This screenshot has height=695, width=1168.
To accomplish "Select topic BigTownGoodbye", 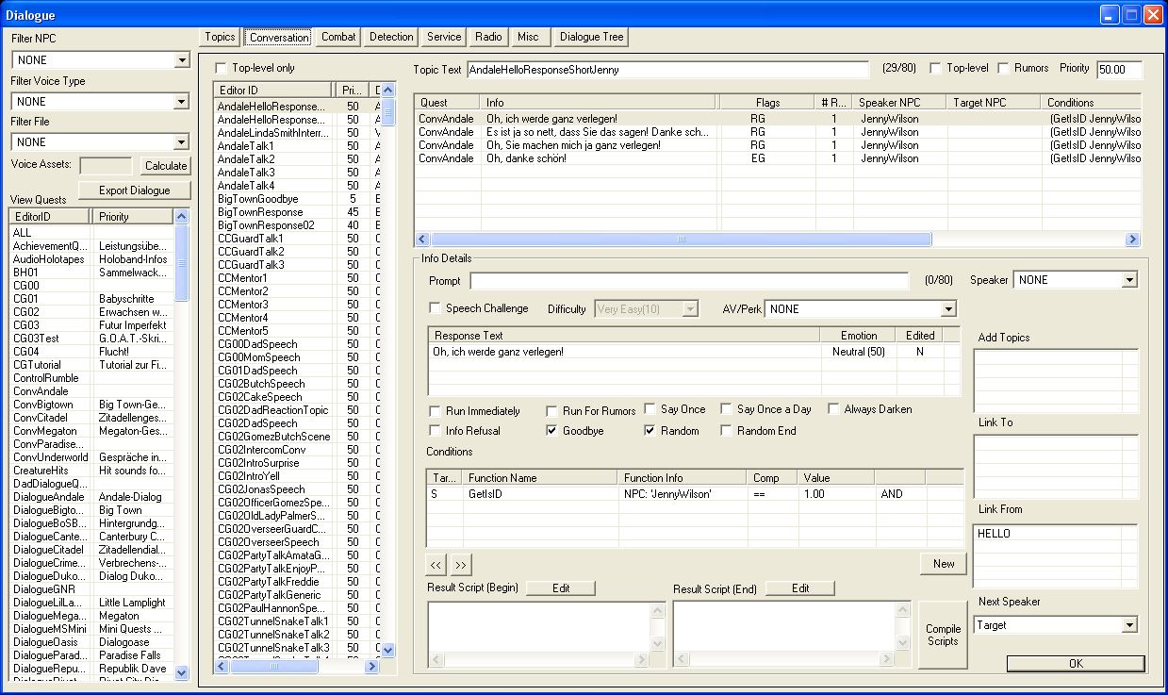I will (297, 199).
